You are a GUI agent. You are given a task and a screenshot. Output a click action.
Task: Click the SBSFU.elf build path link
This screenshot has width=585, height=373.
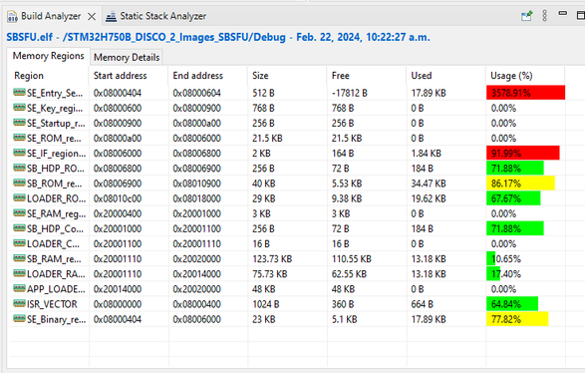218,37
